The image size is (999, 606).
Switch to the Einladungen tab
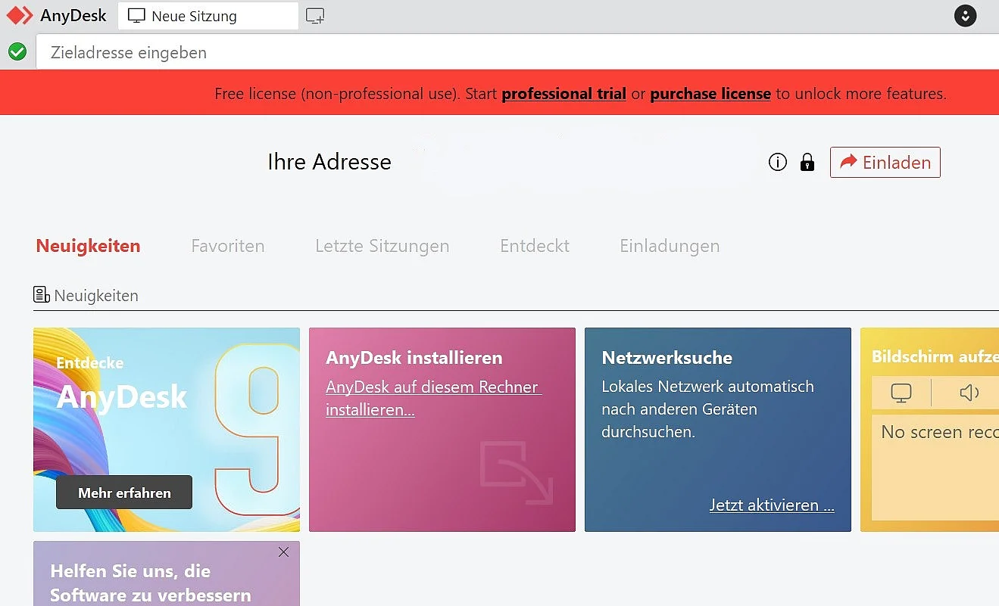(x=670, y=246)
